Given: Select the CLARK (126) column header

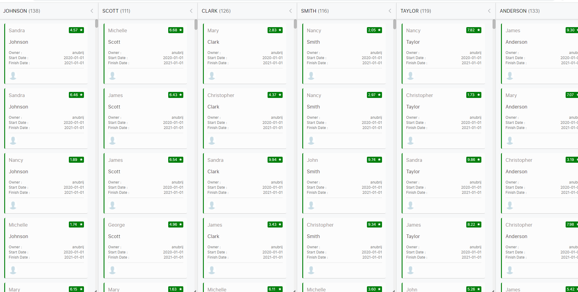Looking at the screenshot, I should (x=216, y=11).
